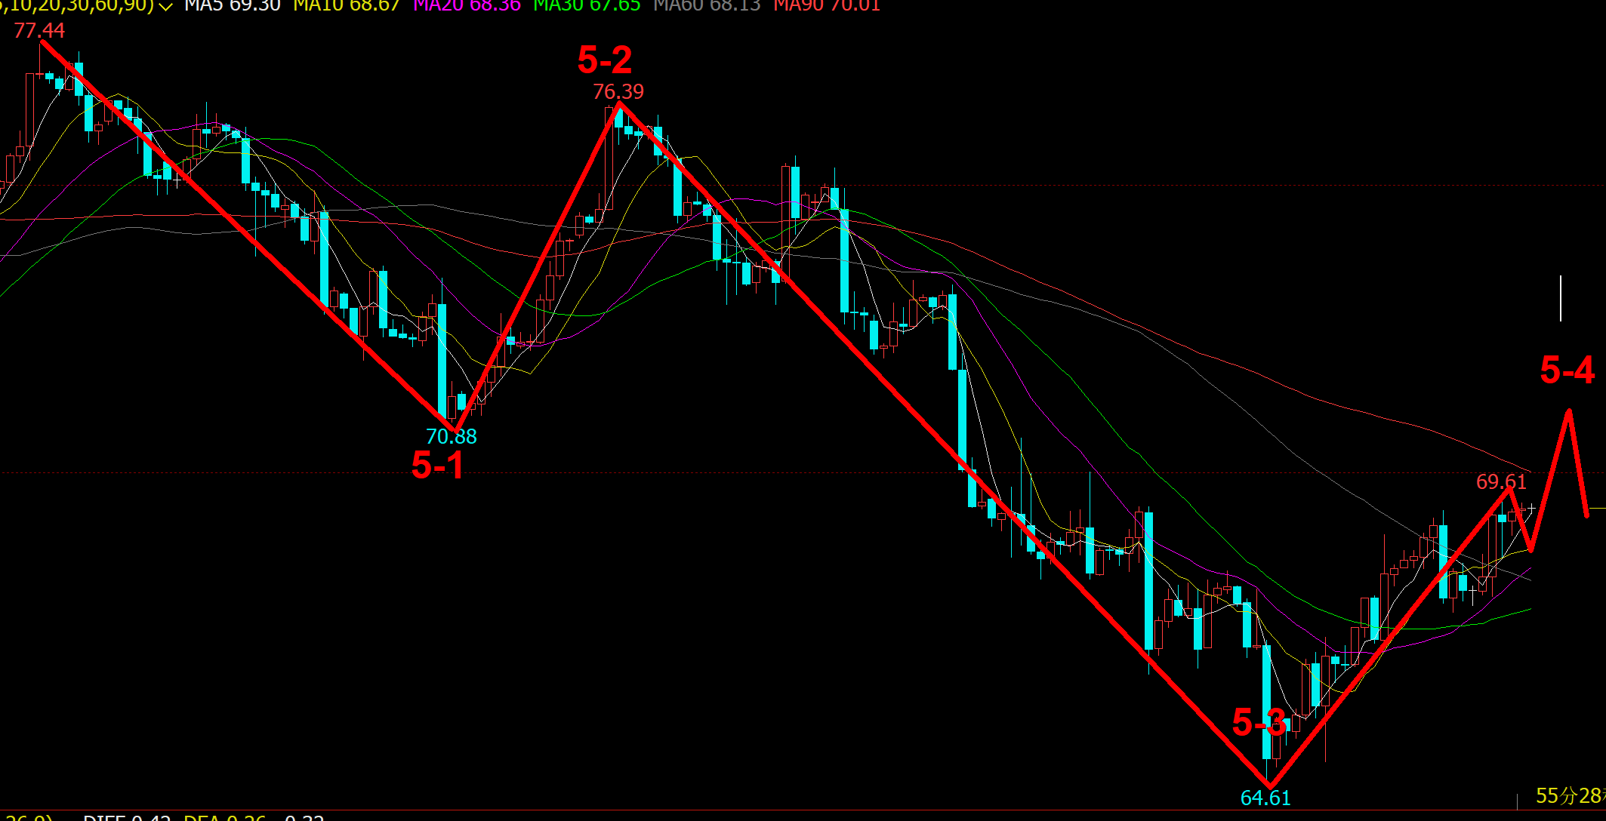Click the 64.61 lowest price label

1265,798
